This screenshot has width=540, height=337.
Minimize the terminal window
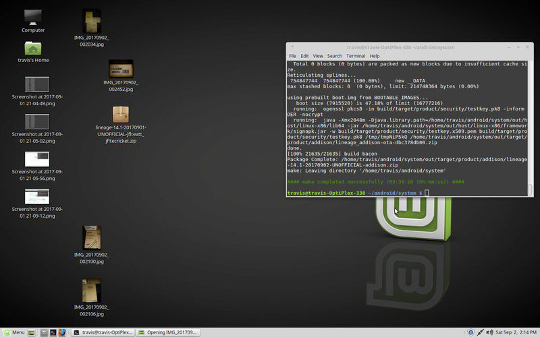tap(509, 47)
